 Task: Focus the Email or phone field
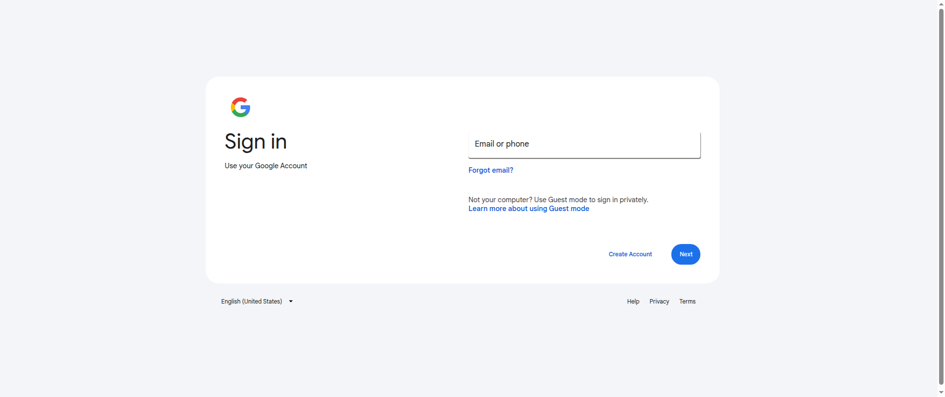point(584,145)
